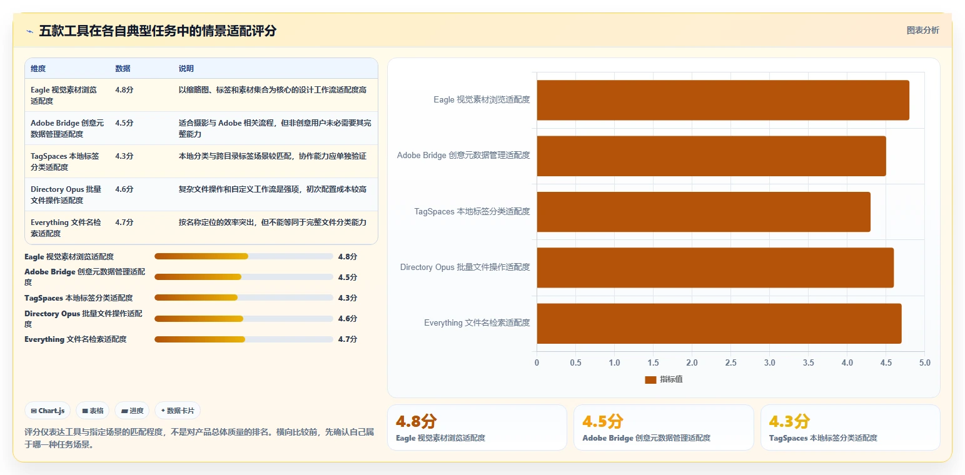Select the 表格 tag chip

(93, 411)
